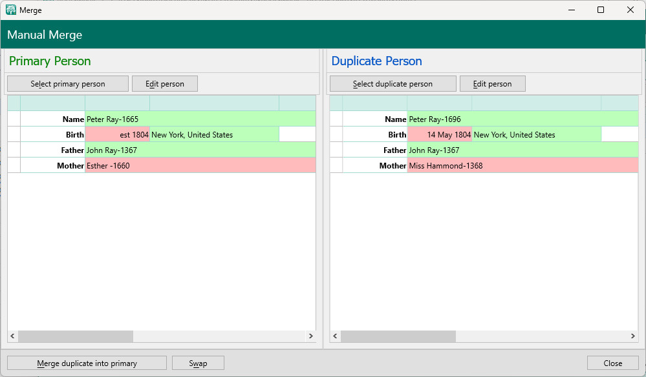Swap primary and duplicate persons

click(x=198, y=363)
